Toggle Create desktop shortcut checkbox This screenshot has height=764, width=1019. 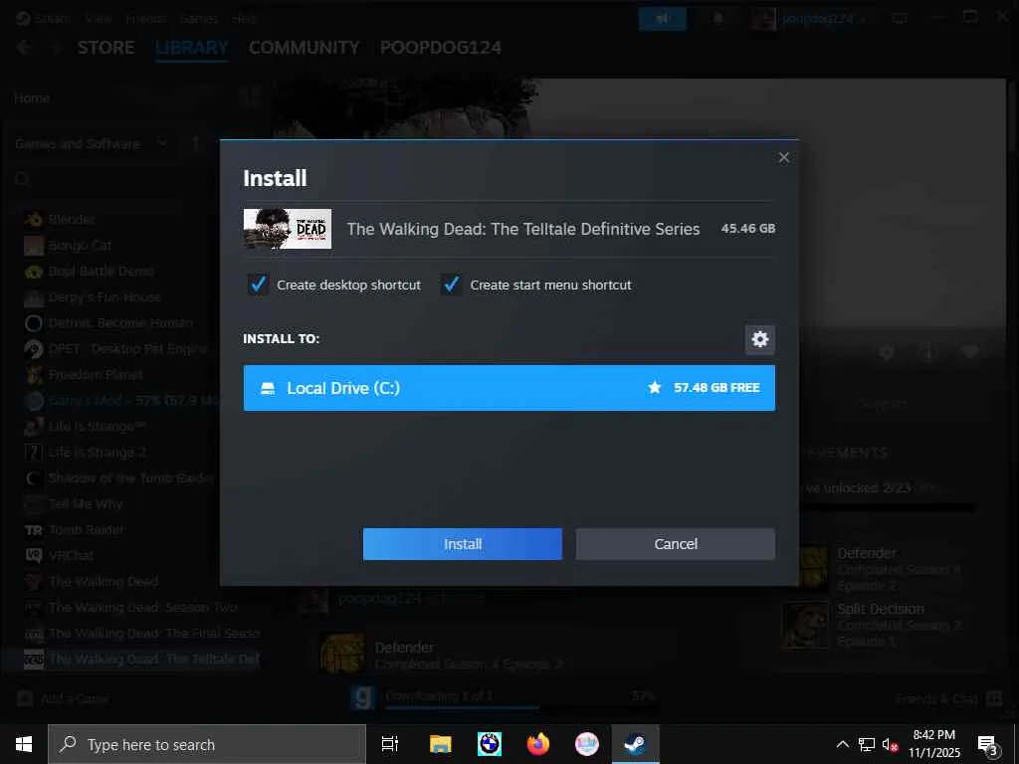[x=258, y=285]
